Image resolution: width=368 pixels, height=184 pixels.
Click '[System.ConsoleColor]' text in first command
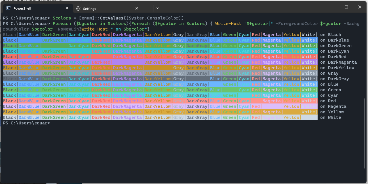pyautogui.click(x=154, y=18)
